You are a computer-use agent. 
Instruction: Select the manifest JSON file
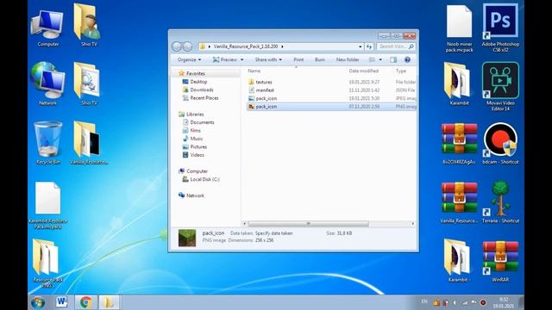click(x=331, y=90)
